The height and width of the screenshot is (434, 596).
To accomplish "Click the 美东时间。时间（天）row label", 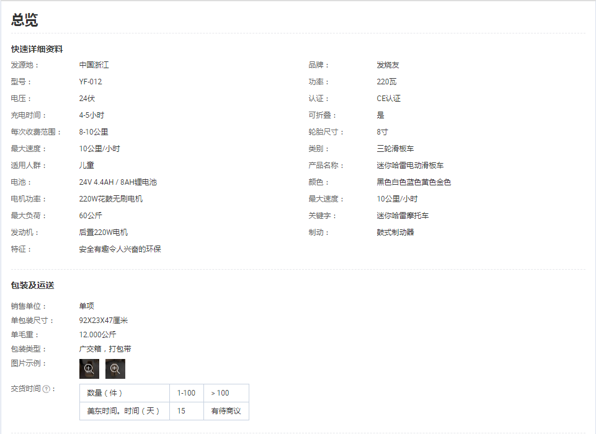I will click(x=124, y=411).
